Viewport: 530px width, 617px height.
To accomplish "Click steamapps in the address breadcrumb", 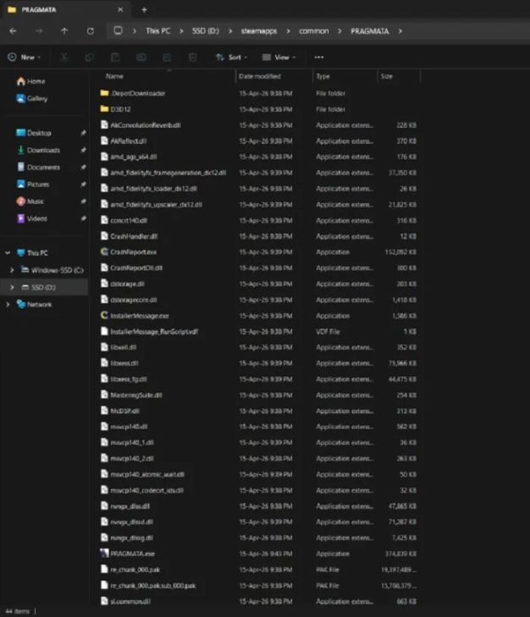I will [x=259, y=31].
